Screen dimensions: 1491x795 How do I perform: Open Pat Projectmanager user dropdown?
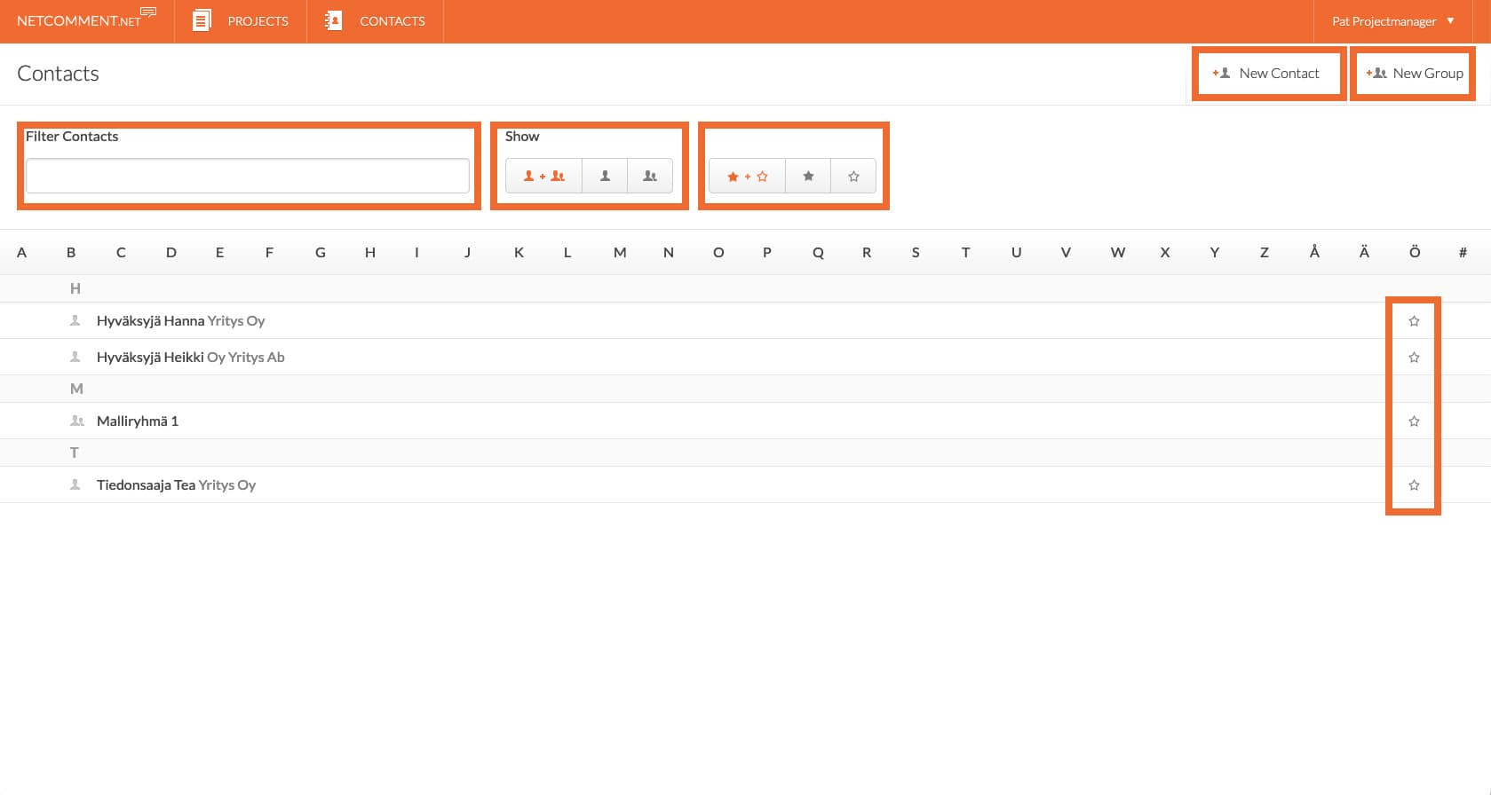[x=1392, y=21]
